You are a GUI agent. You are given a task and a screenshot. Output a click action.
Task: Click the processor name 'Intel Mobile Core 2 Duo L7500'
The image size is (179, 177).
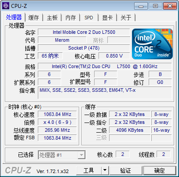click(84, 32)
